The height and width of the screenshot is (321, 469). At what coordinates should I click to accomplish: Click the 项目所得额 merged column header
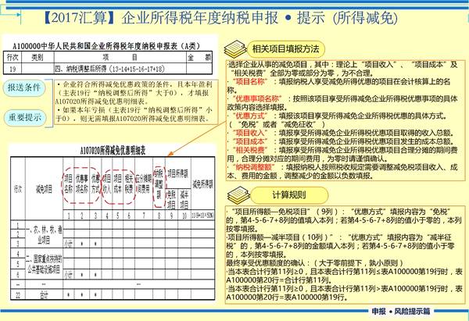click(x=177, y=173)
